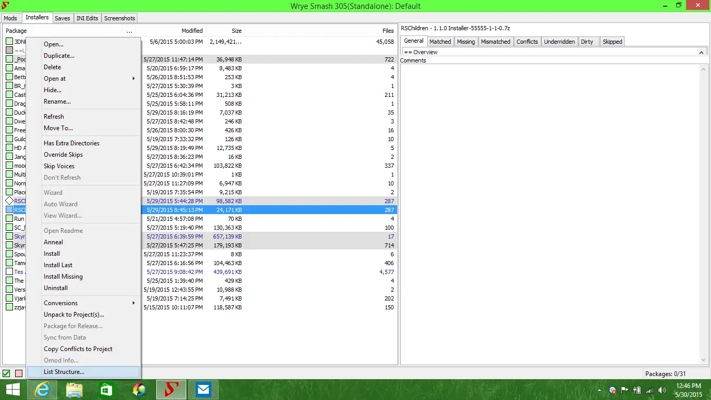Screen dimensions: 711x400
Task: Toggle the status box for the _Poc package
Action: pyautogui.click(x=9, y=59)
